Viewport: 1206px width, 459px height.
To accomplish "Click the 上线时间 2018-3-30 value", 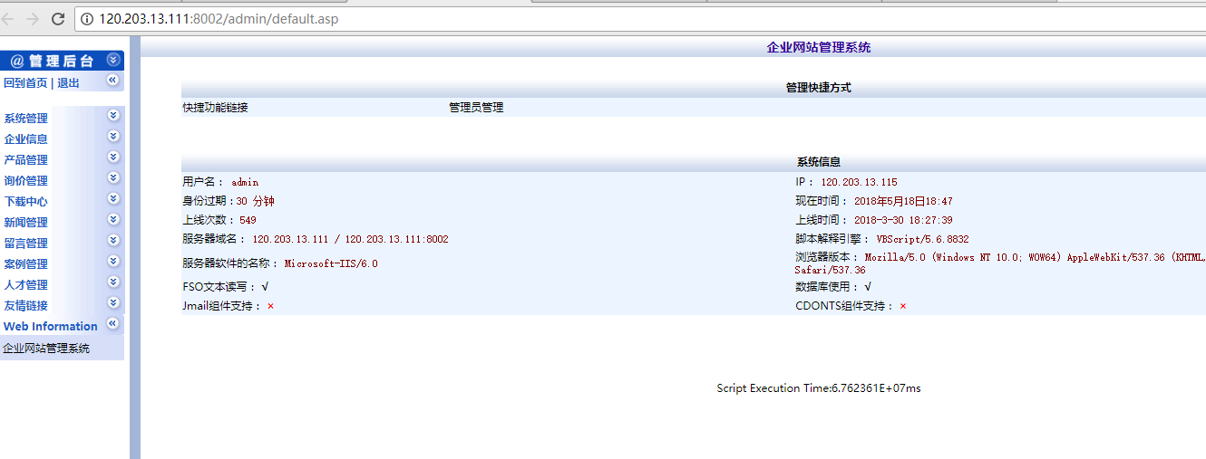I will point(903,220).
